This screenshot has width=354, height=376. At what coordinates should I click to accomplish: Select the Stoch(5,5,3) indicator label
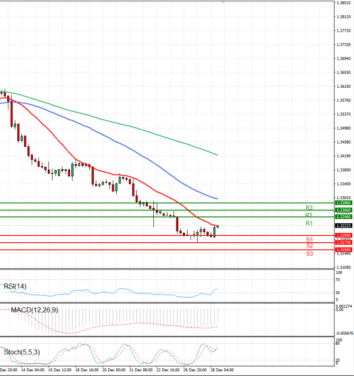coord(22,352)
